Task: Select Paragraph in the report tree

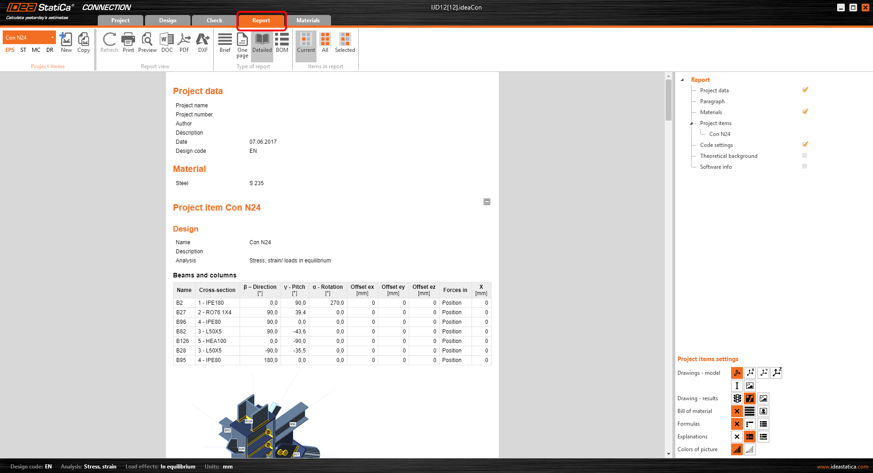Action: click(x=712, y=101)
